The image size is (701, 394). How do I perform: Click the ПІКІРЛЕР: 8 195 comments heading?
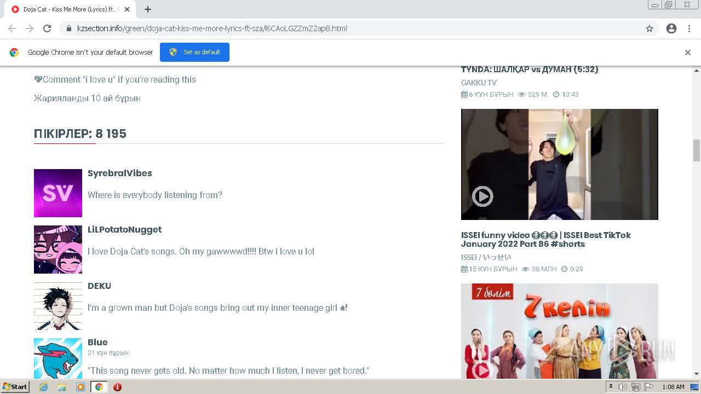[x=80, y=134]
